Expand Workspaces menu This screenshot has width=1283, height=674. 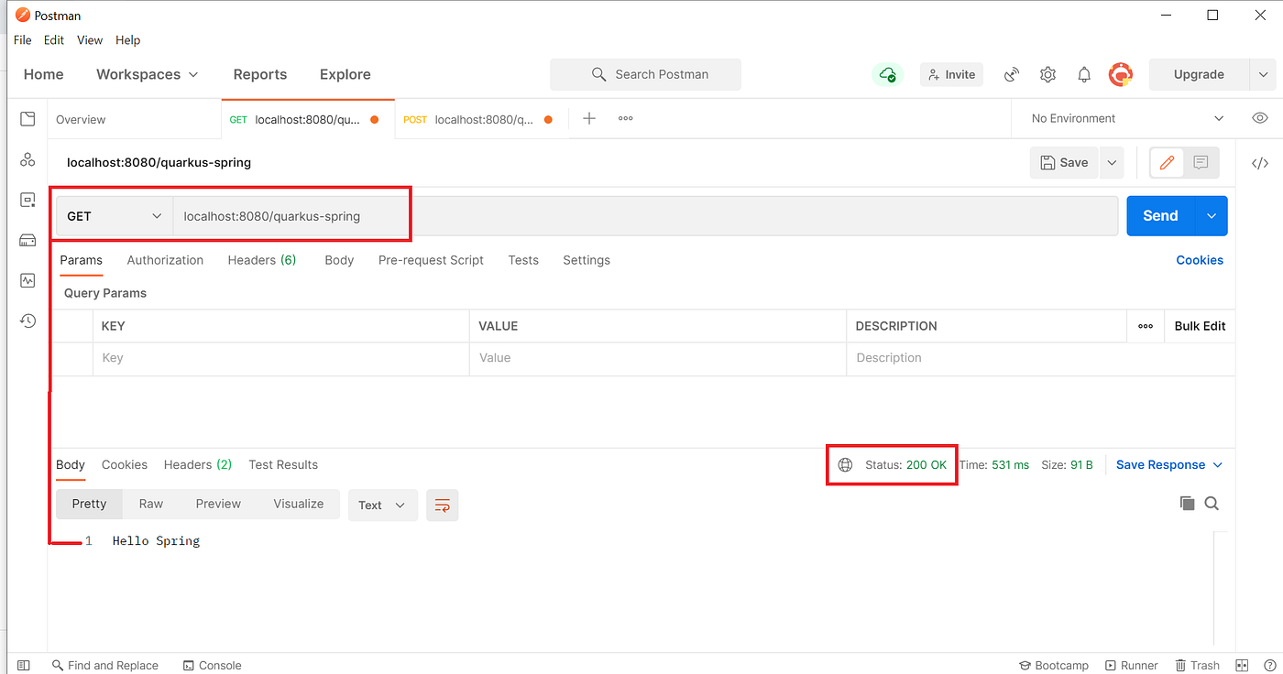[147, 74]
